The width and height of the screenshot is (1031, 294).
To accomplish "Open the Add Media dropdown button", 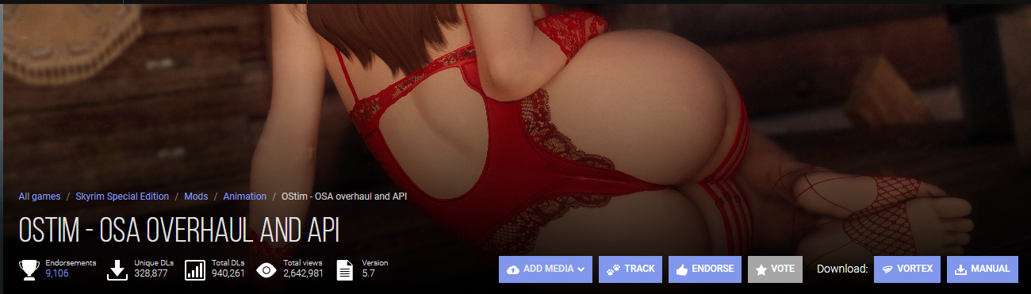I will click(546, 269).
